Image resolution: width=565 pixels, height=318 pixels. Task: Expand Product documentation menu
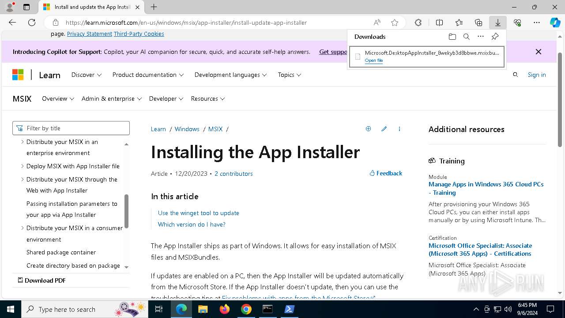point(148,75)
